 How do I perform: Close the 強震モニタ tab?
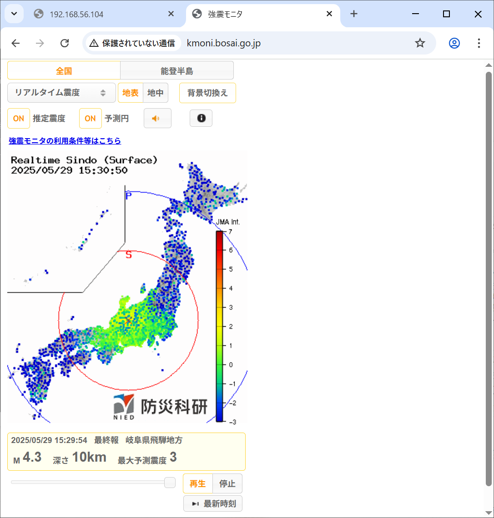coord(329,14)
